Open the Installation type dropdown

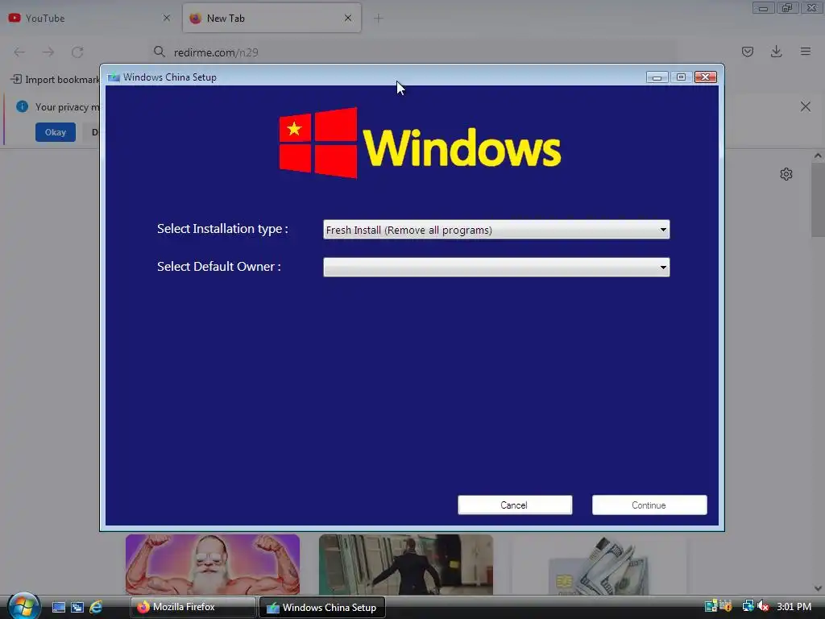coord(496,230)
